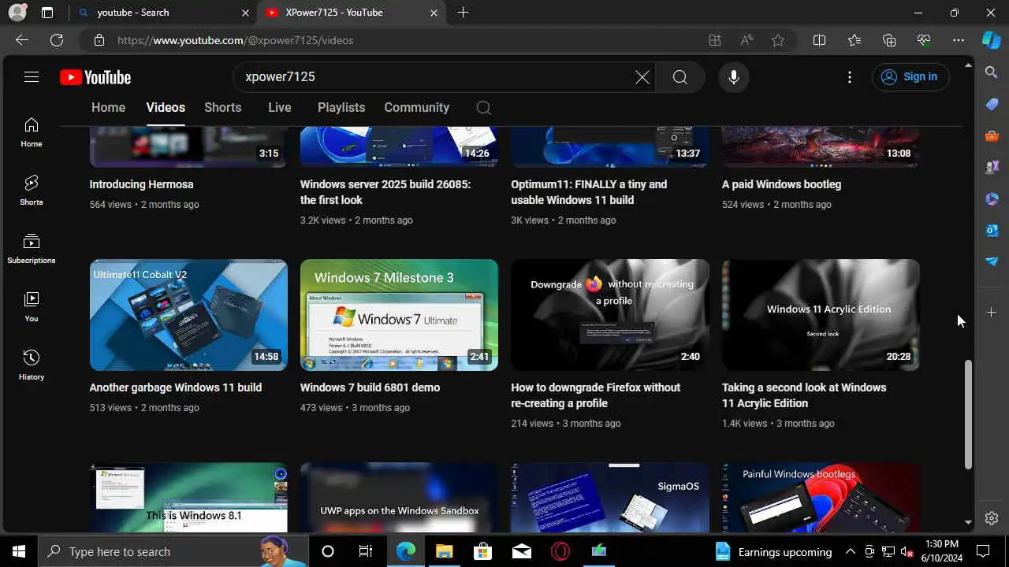Go back in the browser
The image size is (1009, 567).
pos(22,40)
